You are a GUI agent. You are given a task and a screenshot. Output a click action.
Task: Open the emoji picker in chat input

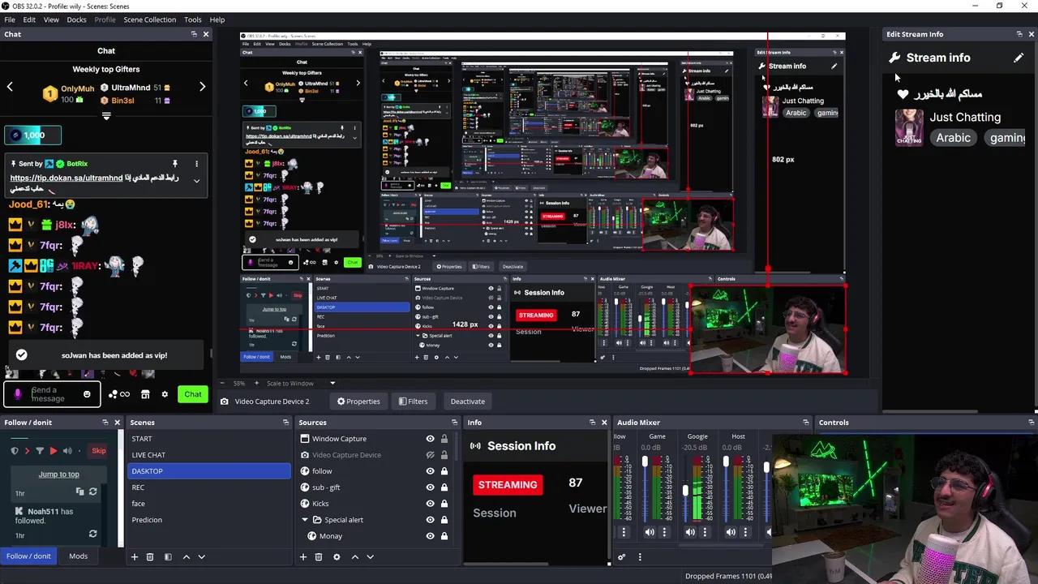[87, 393]
